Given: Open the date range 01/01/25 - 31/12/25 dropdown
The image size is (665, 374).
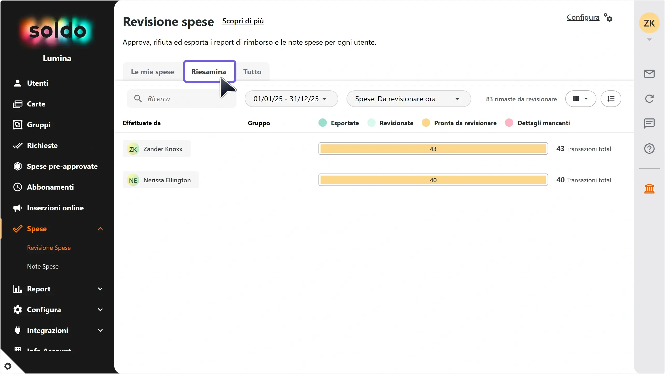Looking at the screenshot, I should (x=291, y=99).
